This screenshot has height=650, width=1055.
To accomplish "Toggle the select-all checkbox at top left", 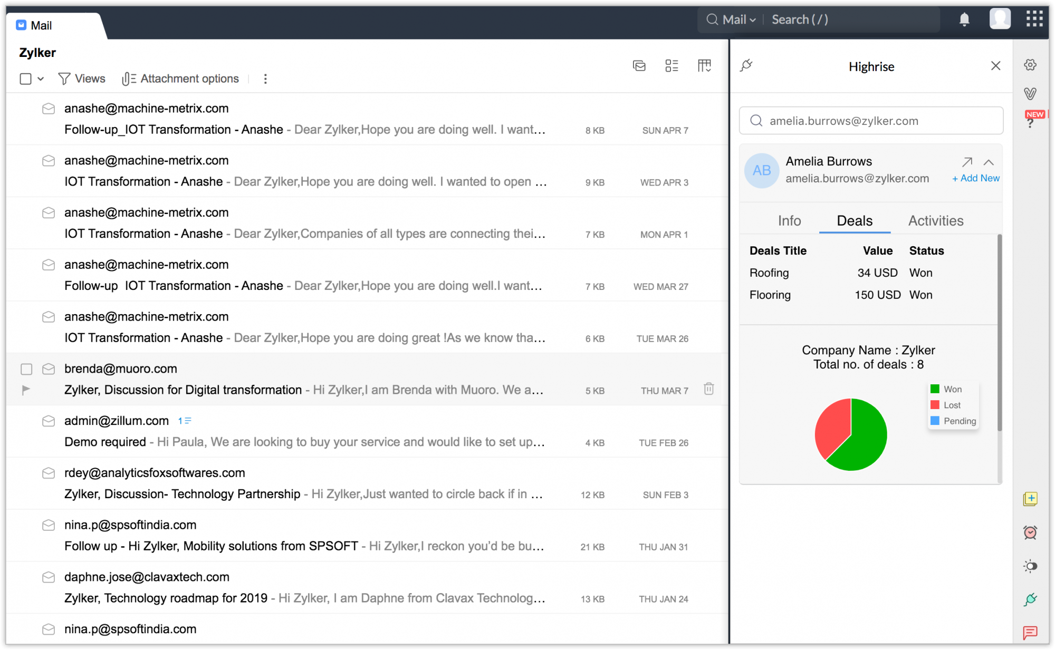I will click(x=26, y=79).
